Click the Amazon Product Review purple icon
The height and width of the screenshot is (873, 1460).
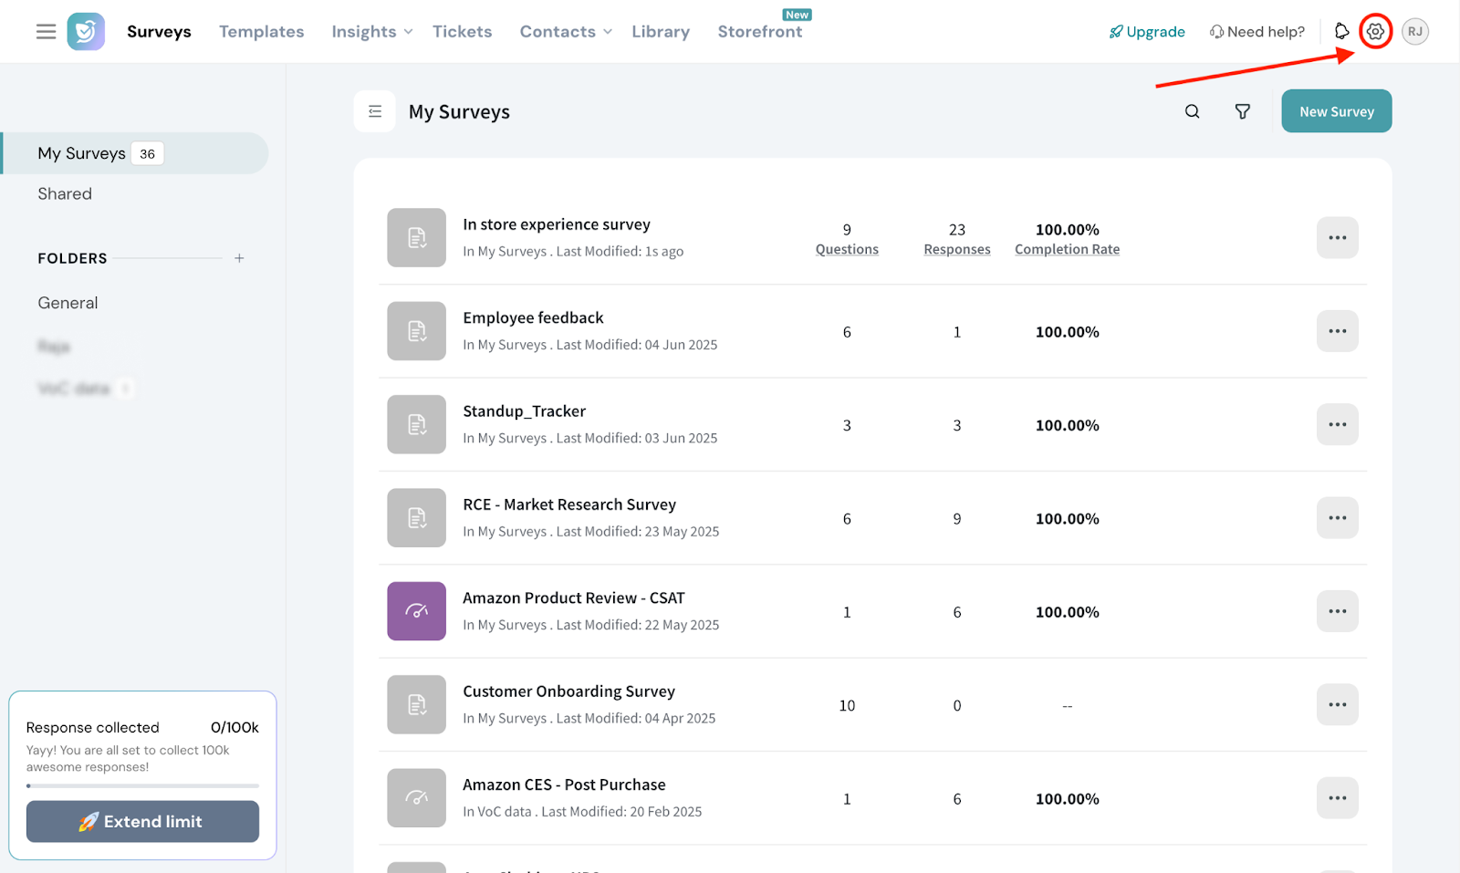click(x=416, y=611)
